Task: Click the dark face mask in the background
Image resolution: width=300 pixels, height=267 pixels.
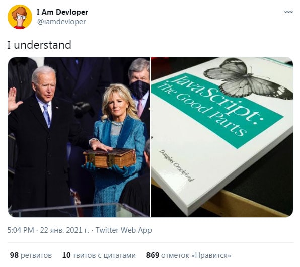Action: click(x=139, y=89)
